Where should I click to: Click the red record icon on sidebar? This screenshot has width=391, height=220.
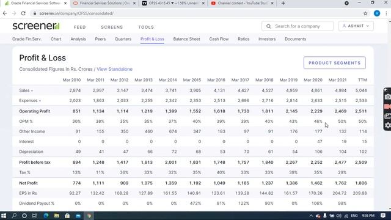pos(387,106)
